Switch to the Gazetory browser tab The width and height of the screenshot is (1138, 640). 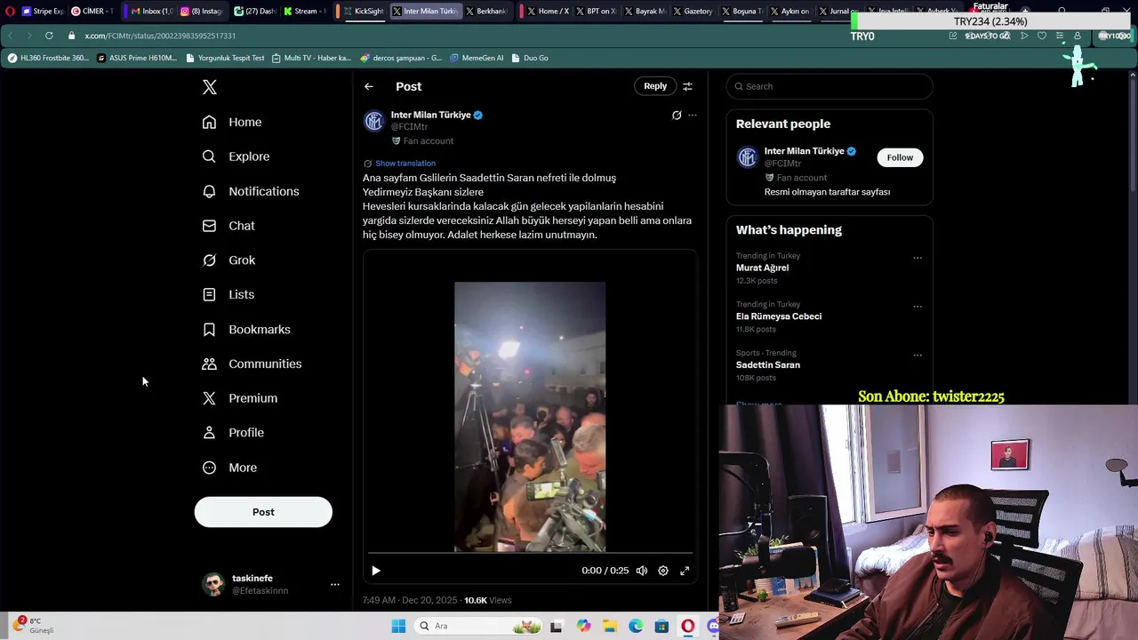click(692, 12)
